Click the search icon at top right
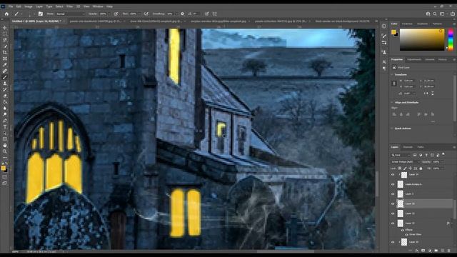Image resolution: width=457 pixels, height=257 pixels. pyautogui.click(x=435, y=14)
